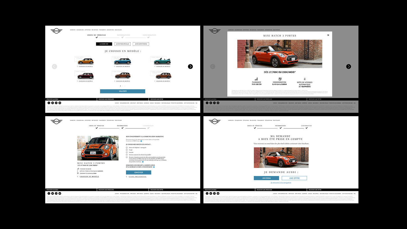Click the 'Choix du véhicule' step on the consent form screen

point(96,126)
